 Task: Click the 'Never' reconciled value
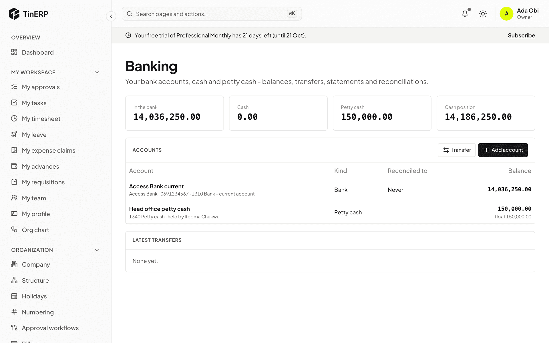coord(395,190)
